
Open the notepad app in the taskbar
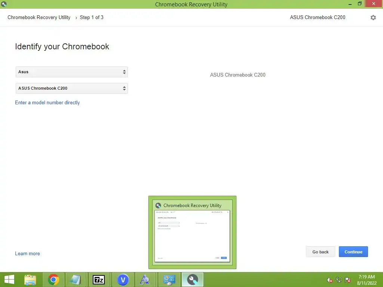76,280
